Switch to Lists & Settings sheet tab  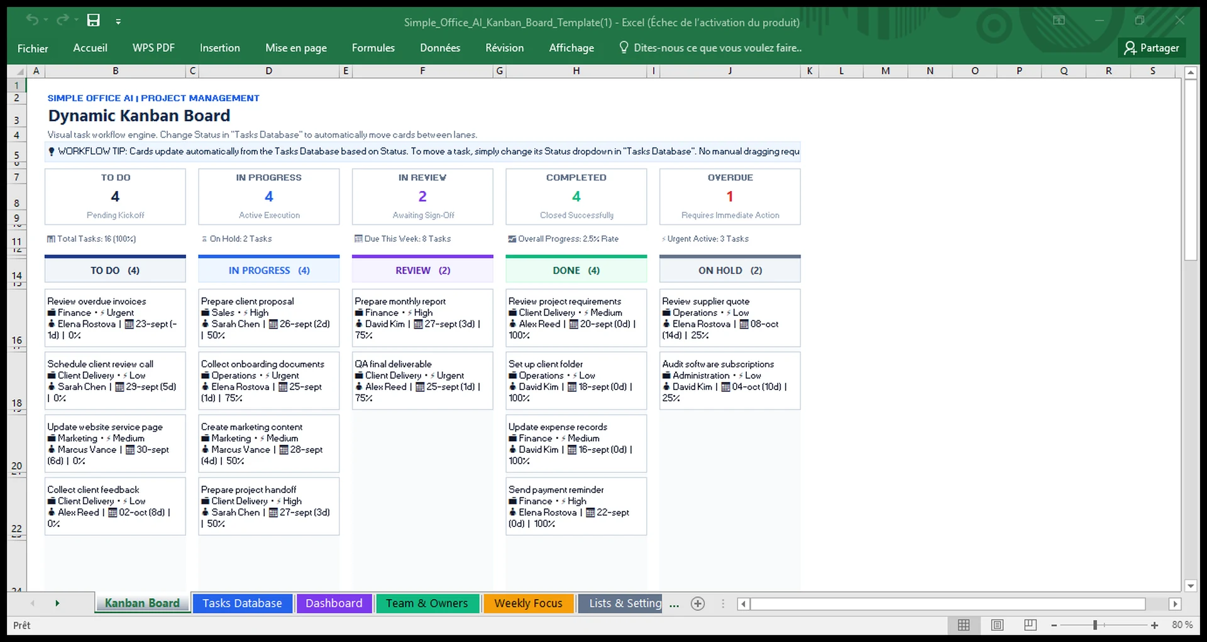(x=620, y=603)
